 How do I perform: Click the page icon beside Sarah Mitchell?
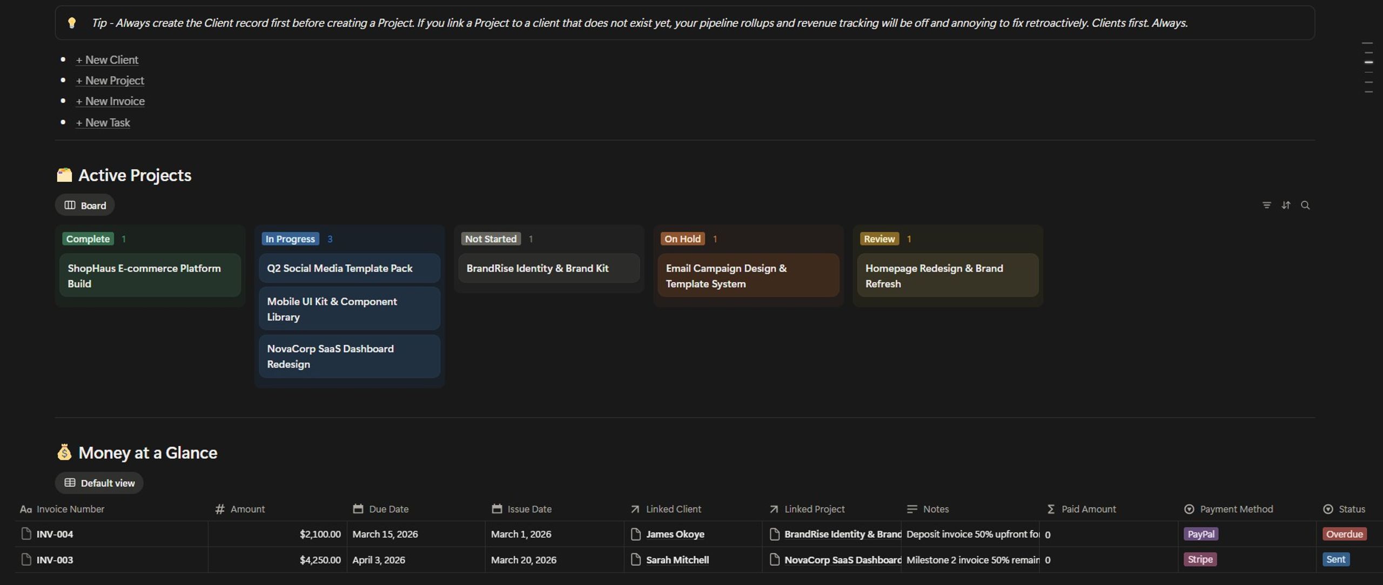[x=636, y=560]
